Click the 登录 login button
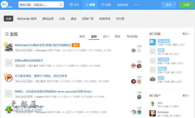This screenshot has height=118, width=195. coord(169,5)
